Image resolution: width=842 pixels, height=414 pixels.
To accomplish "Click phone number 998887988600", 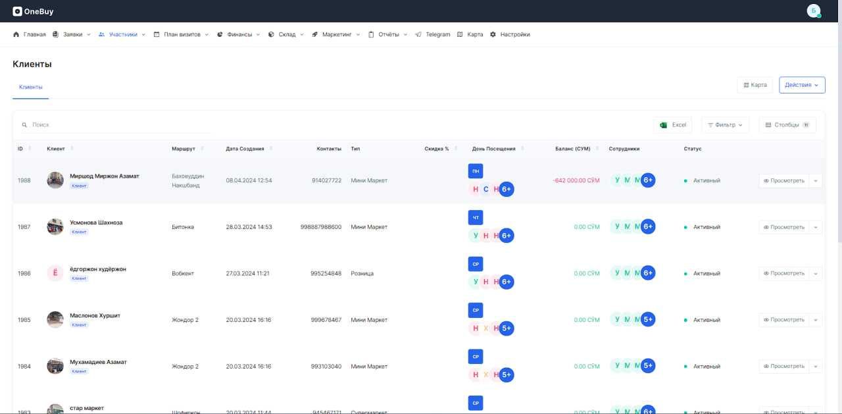I will pyautogui.click(x=321, y=227).
